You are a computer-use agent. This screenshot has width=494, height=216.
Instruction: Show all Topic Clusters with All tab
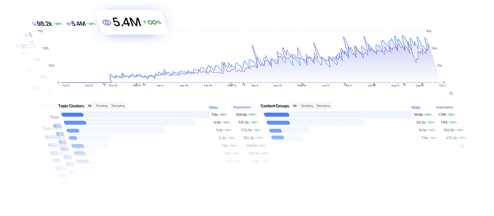(x=90, y=106)
